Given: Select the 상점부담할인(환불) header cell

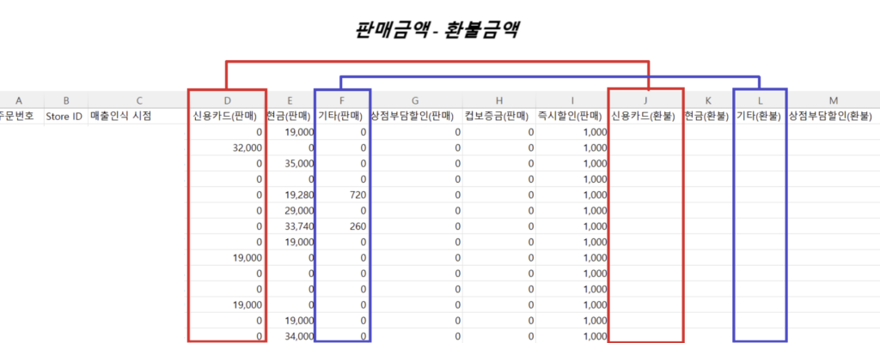Looking at the screenshot, I should (x=833, y=117).
